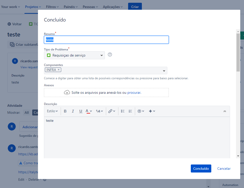
Task: Insert a numbered list
Action: tap(130, 111)
